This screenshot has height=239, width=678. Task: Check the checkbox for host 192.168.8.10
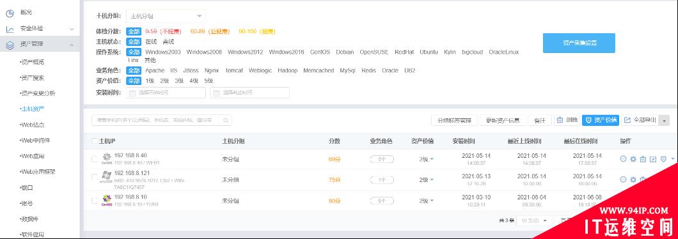(x=95, y=201)
